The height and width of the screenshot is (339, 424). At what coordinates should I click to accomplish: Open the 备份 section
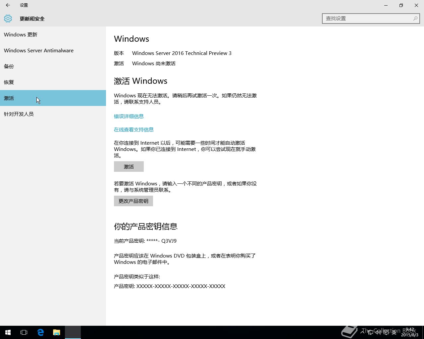point(53,66)
